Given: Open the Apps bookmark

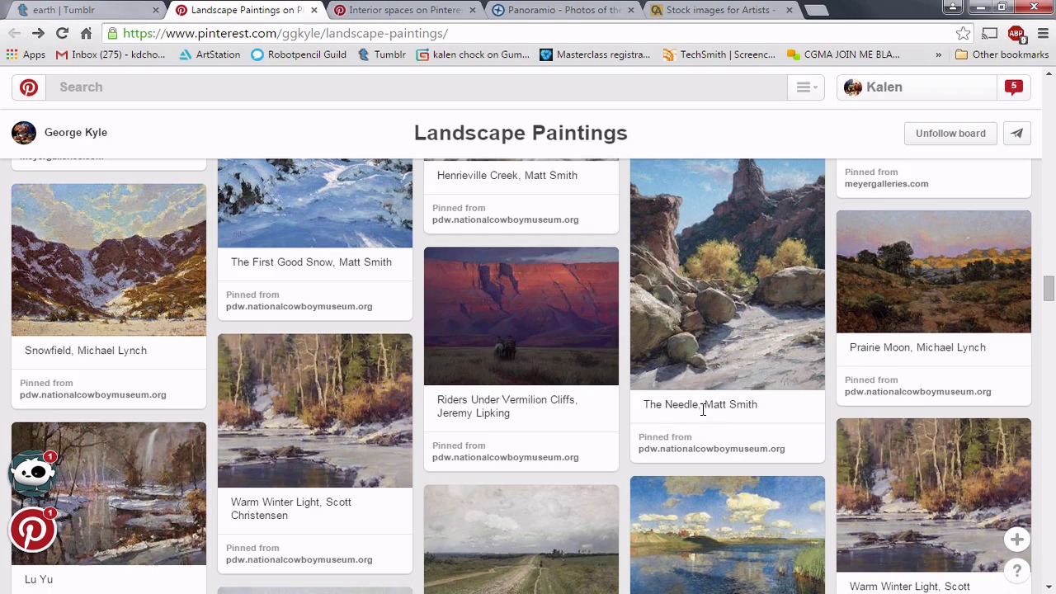Looking at the screenshot, I should (x=26, y=54).
